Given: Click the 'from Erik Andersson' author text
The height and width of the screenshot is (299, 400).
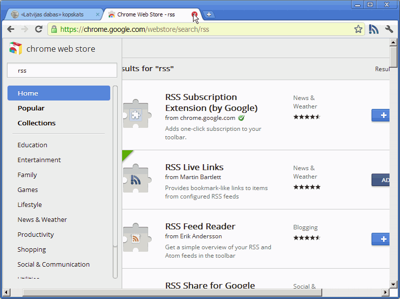Looking at the screenshot, I should coord(193,236).
